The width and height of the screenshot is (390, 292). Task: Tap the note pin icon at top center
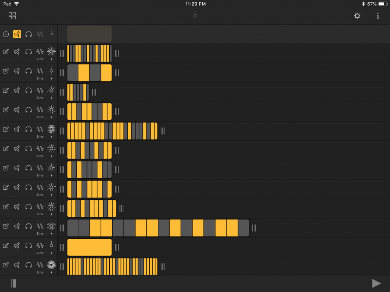coord(195,15)
